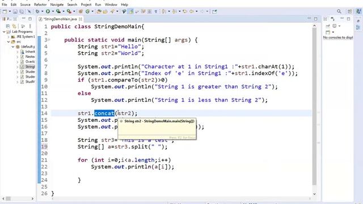Open dropdown next to New icon
This screenshot has width=363, height=204.
pyautogui.click(x=10, y=11)
